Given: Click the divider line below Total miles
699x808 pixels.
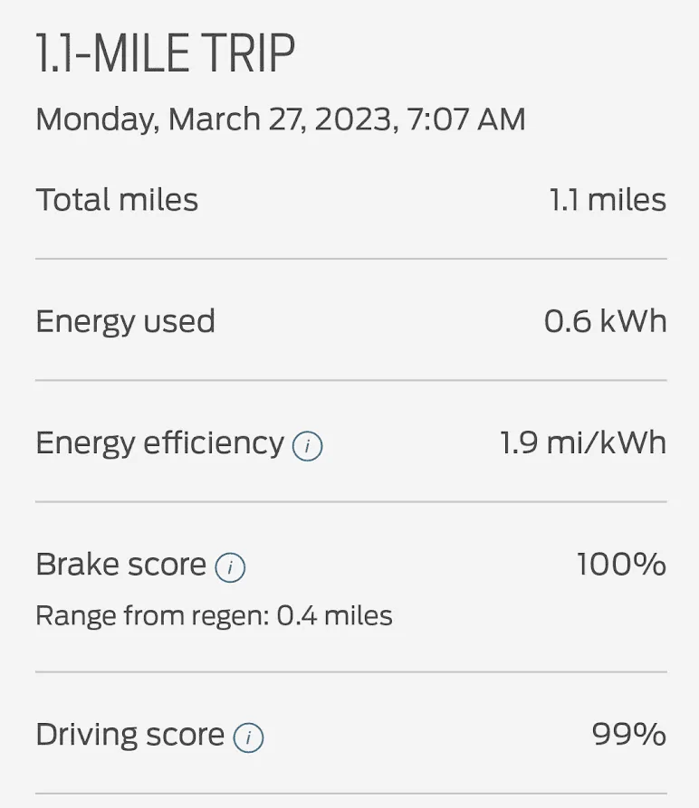Looking at the screenshot, I should (351, 259).
